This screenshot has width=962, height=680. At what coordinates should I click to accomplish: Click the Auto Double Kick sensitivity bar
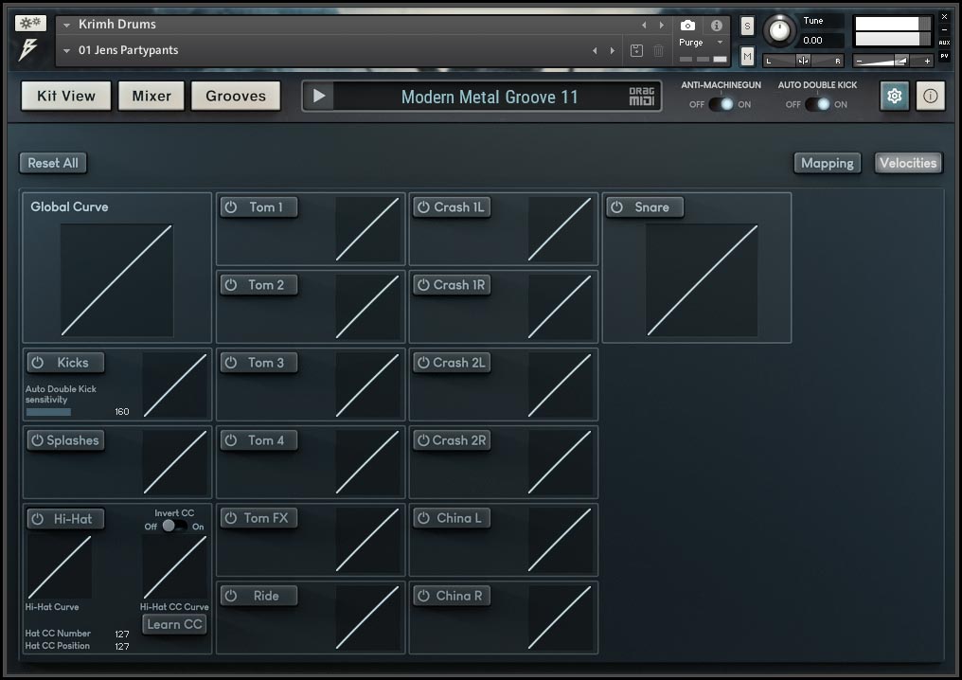click(48, 412)
